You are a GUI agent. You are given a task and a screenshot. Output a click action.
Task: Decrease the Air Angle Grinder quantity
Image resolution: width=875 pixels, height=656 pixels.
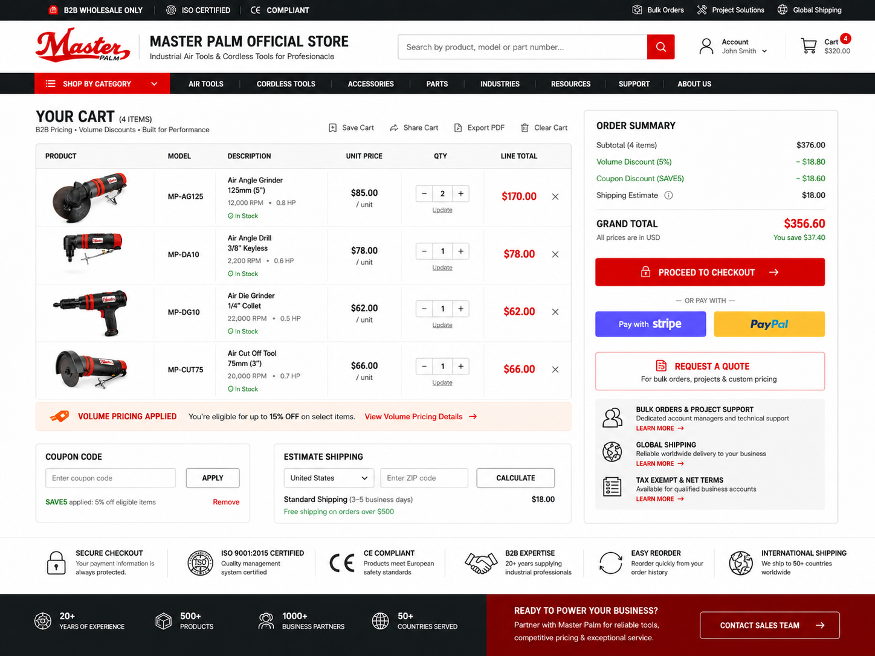424,194
